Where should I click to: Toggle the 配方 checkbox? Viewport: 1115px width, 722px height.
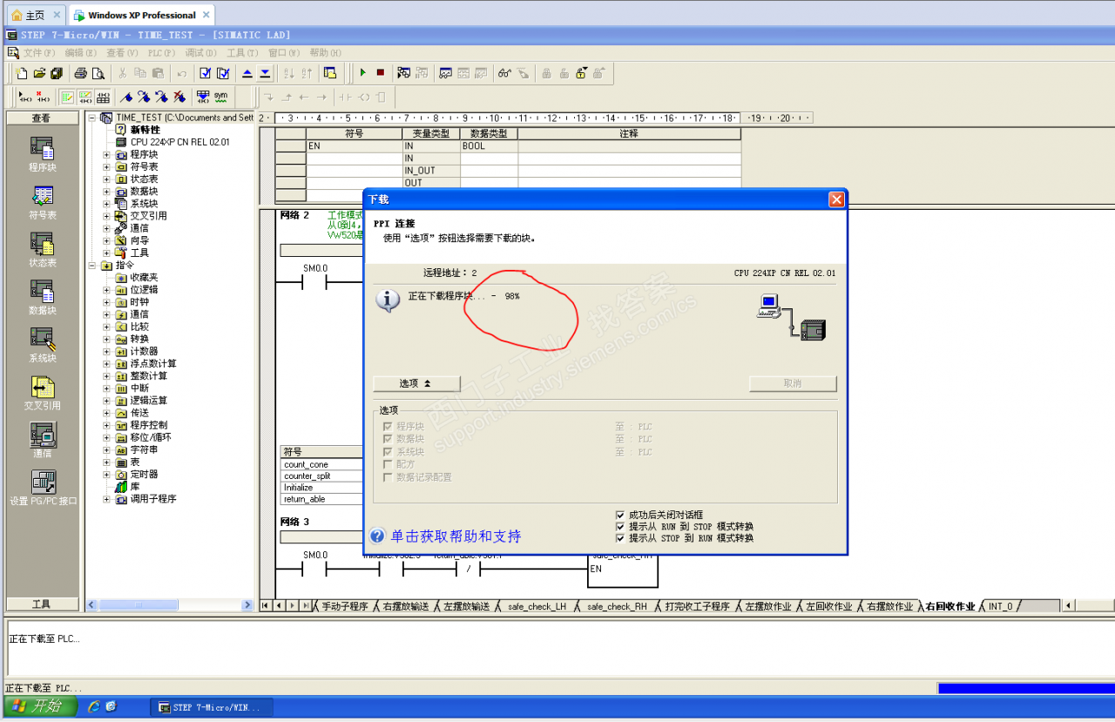tap(387, 464)
